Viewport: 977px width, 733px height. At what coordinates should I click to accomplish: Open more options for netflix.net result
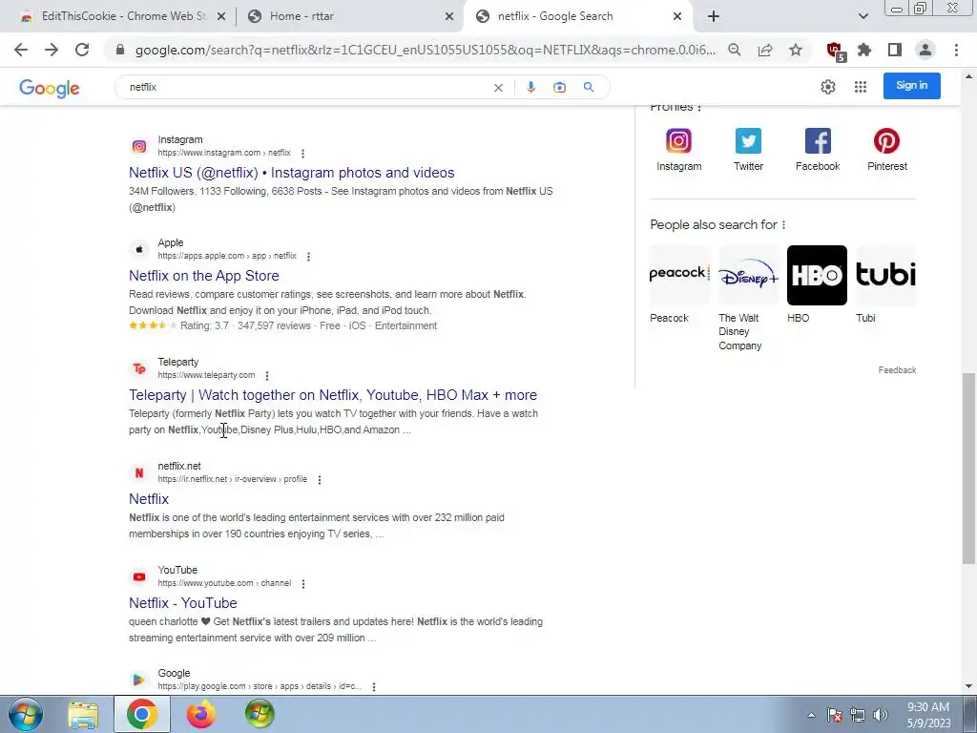pos(320,480)
